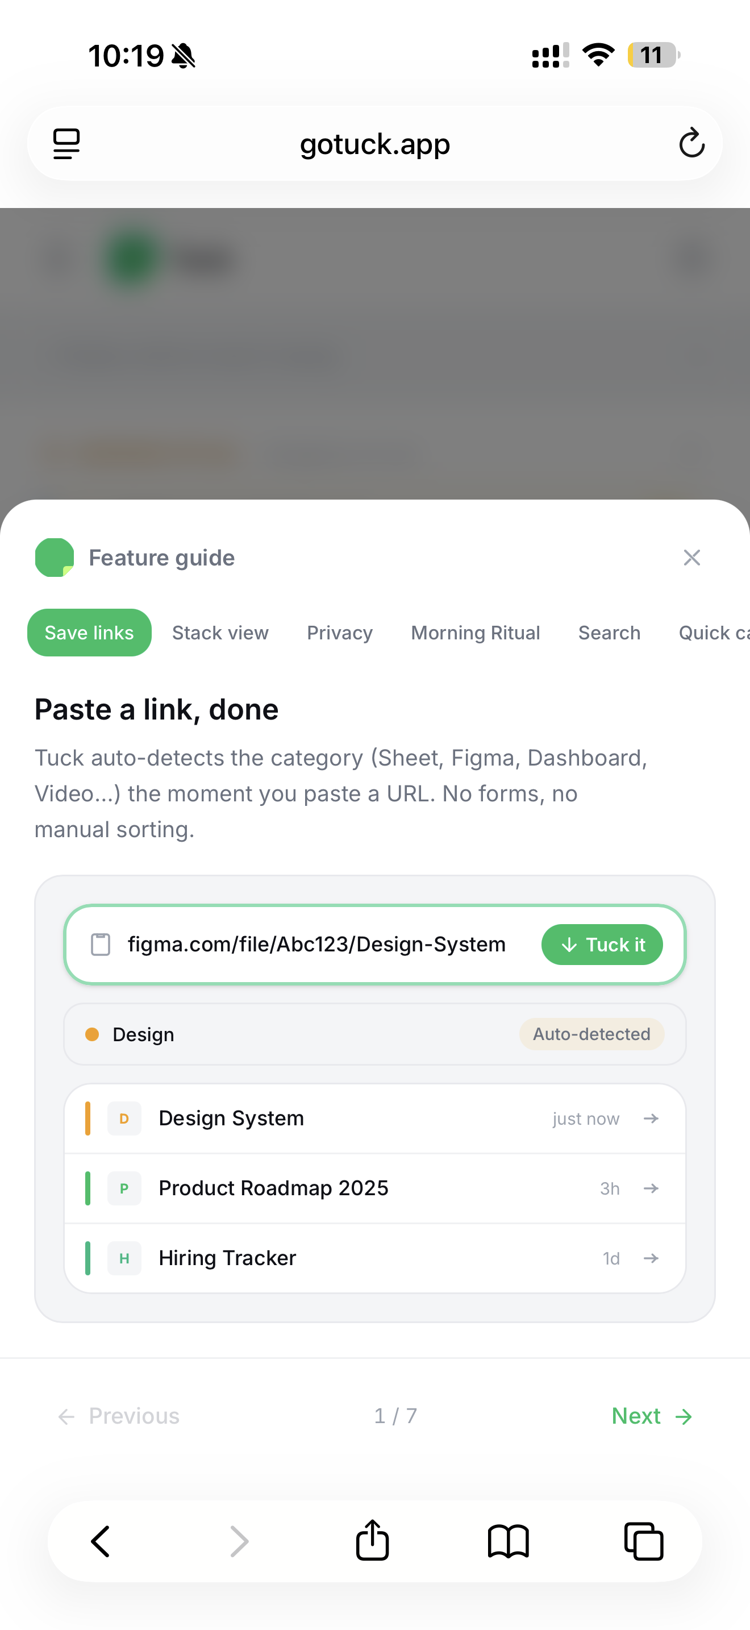
Task: Click arrow on Product Roadmap 2025 row
Action: 651,1188
